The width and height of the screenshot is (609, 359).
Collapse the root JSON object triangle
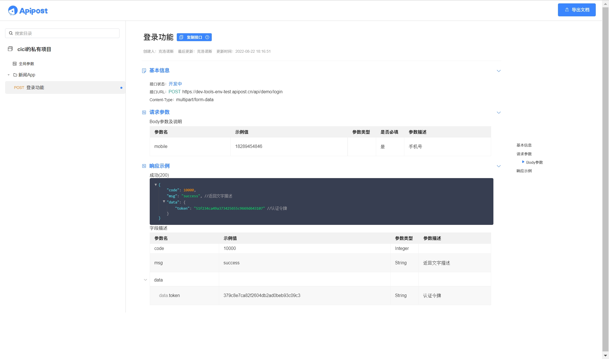pyautogui.click(x=156, y=185)
